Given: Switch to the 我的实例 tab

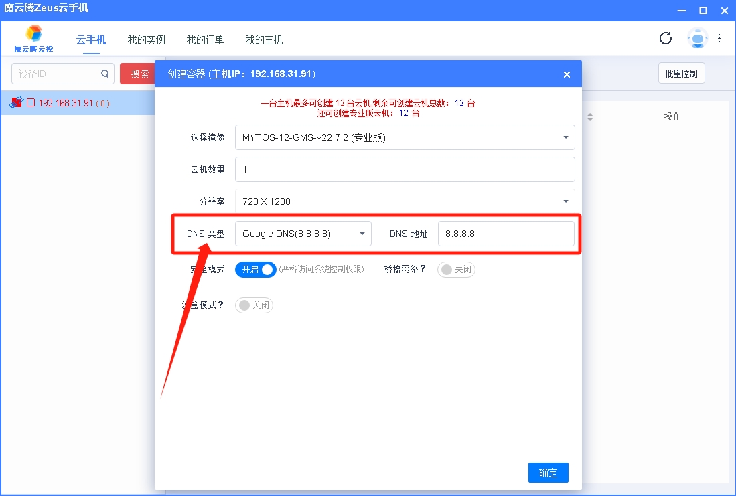Looking at the screenshot, I should (146, 40).
